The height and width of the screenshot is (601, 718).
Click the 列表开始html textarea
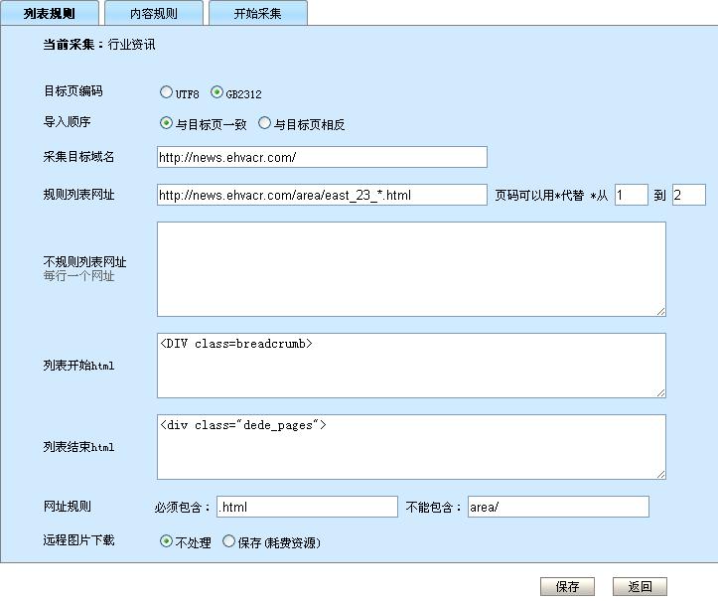coord(411,365)
